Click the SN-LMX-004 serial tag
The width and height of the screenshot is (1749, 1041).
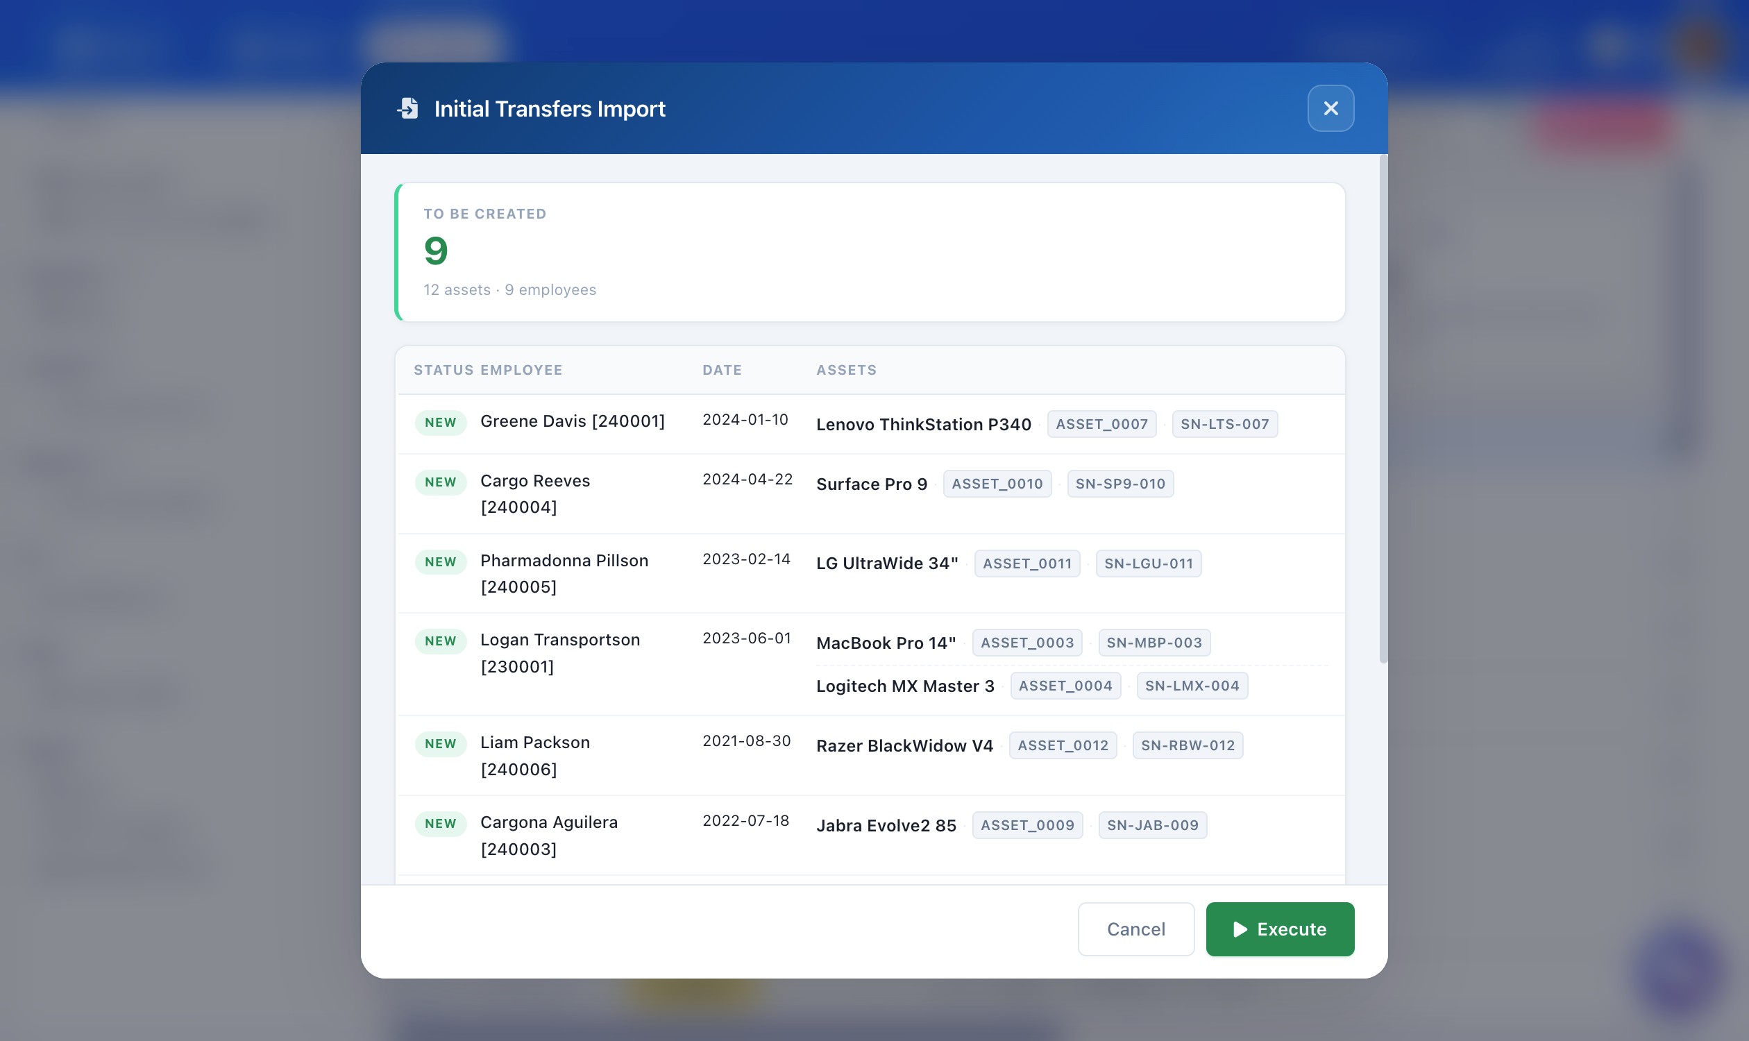pos(1192,686)
